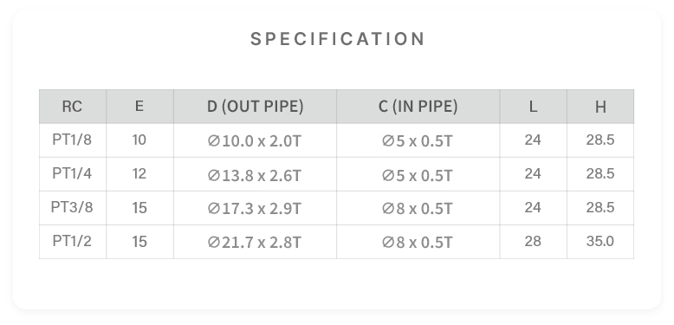Select the ∅13.8 x 2.6T cell
The height and width of the screenshot is (325, 674).
tap(256, 174)
